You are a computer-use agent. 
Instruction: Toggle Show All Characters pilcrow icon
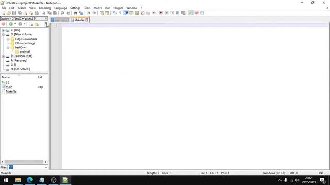point(120,13)
